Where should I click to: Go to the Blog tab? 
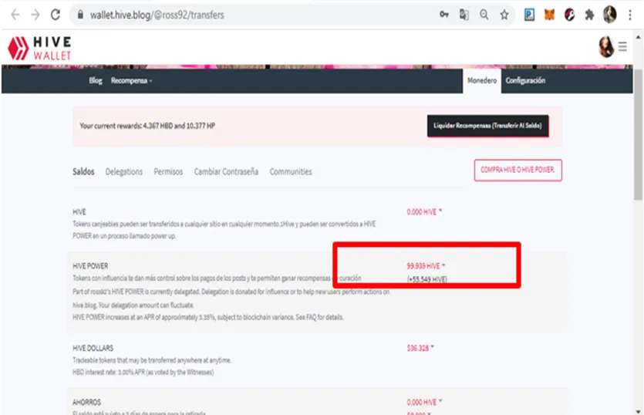pos(96,80)
